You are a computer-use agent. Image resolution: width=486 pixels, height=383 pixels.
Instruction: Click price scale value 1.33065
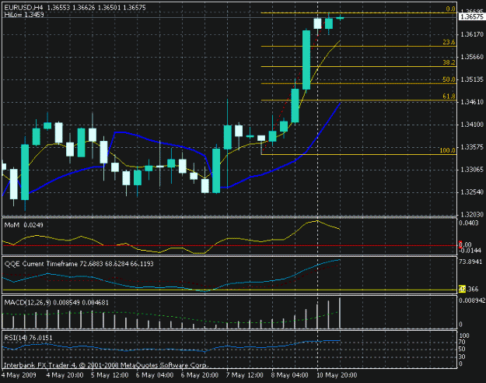472,170
